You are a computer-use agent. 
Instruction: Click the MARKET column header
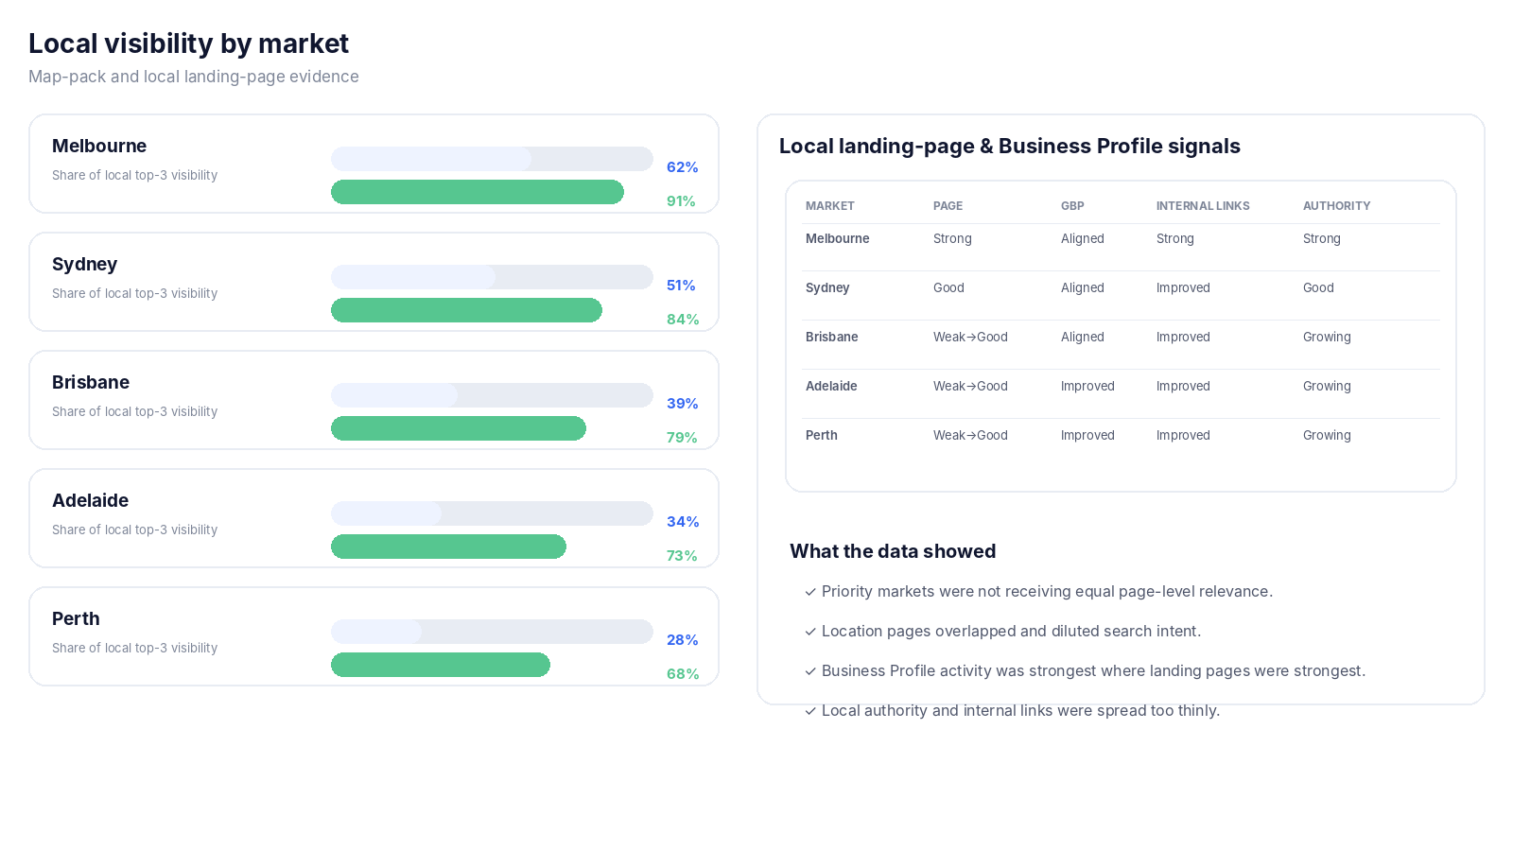[830, 206]
